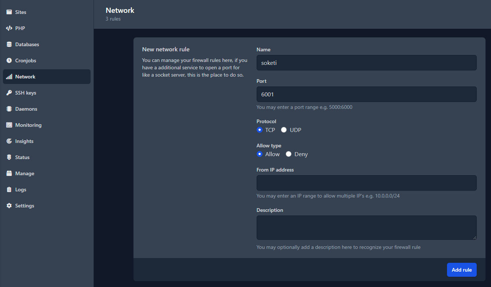This screenshot has width=491, height=287.
Task: Click the Insights gauge icon
Action: 9,141
